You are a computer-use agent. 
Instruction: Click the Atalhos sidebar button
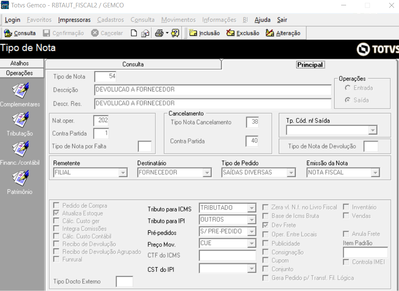[x=20, y=64]
